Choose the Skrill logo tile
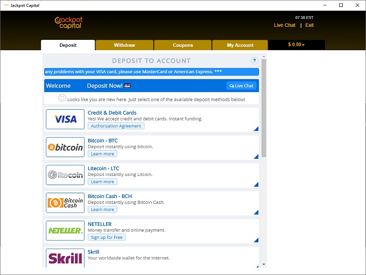The image size is (366, 275). click(x=65, y=258)
